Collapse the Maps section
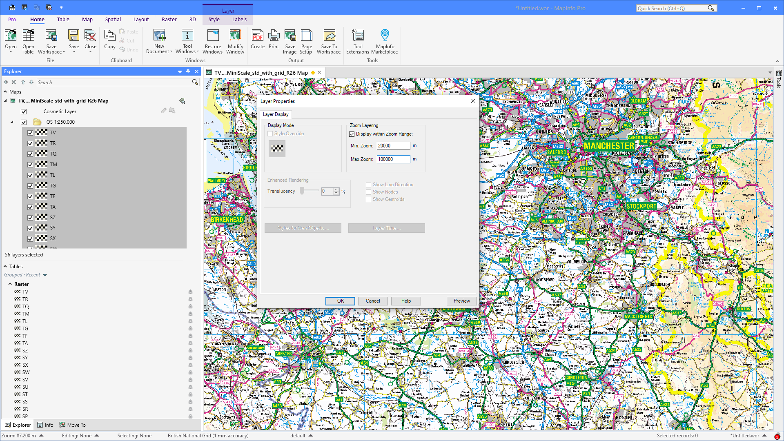The height and width of the screenshot is (441, 784). 5,92
